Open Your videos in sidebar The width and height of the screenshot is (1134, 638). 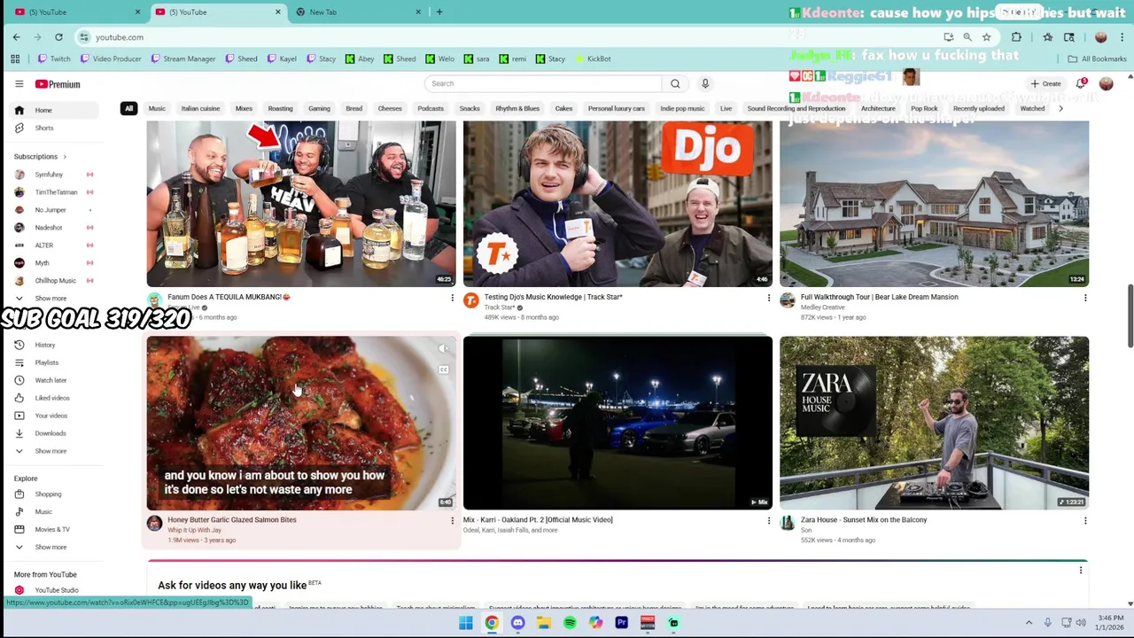53,416
